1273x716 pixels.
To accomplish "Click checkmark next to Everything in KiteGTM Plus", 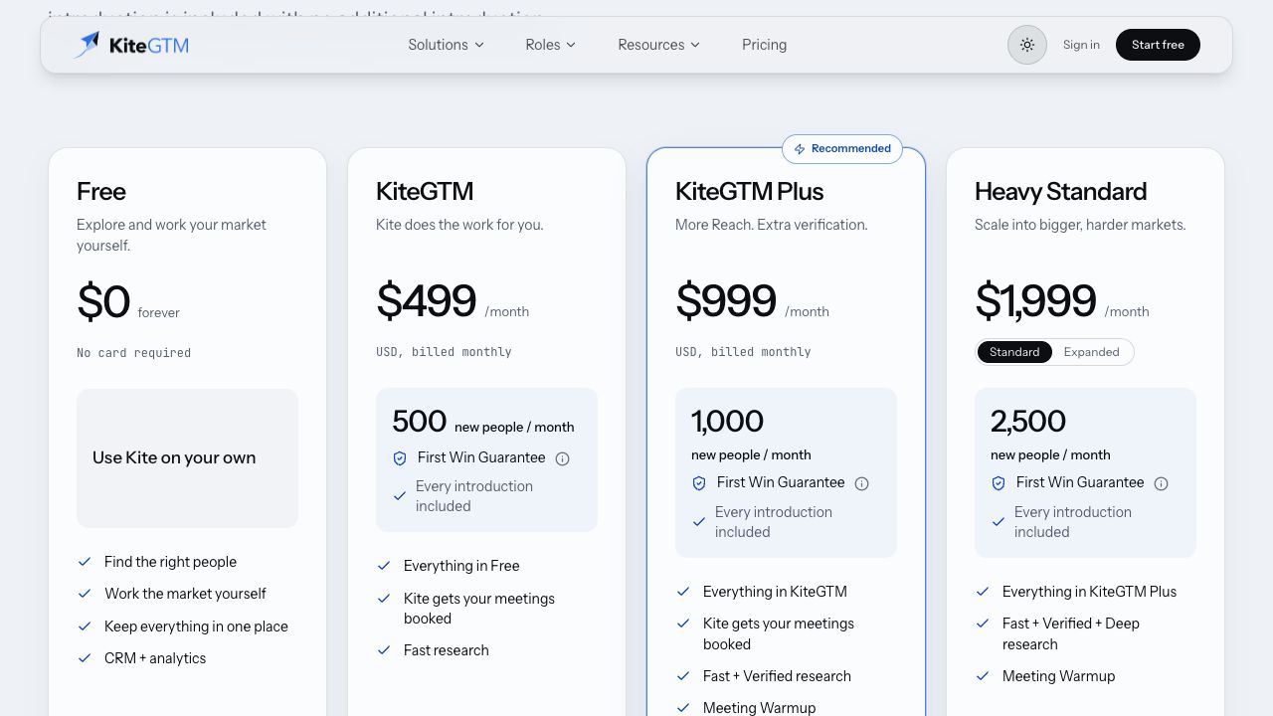I will click(x=983, y=592).
